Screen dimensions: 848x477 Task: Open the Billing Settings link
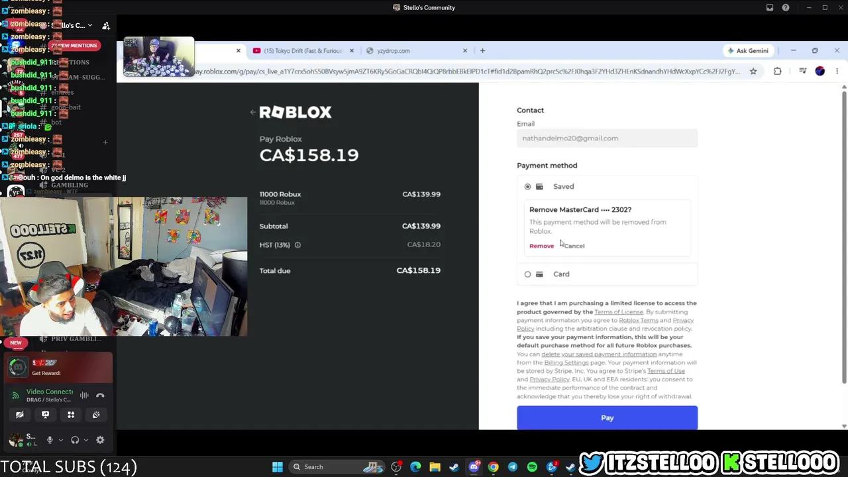tap(566, 363)
